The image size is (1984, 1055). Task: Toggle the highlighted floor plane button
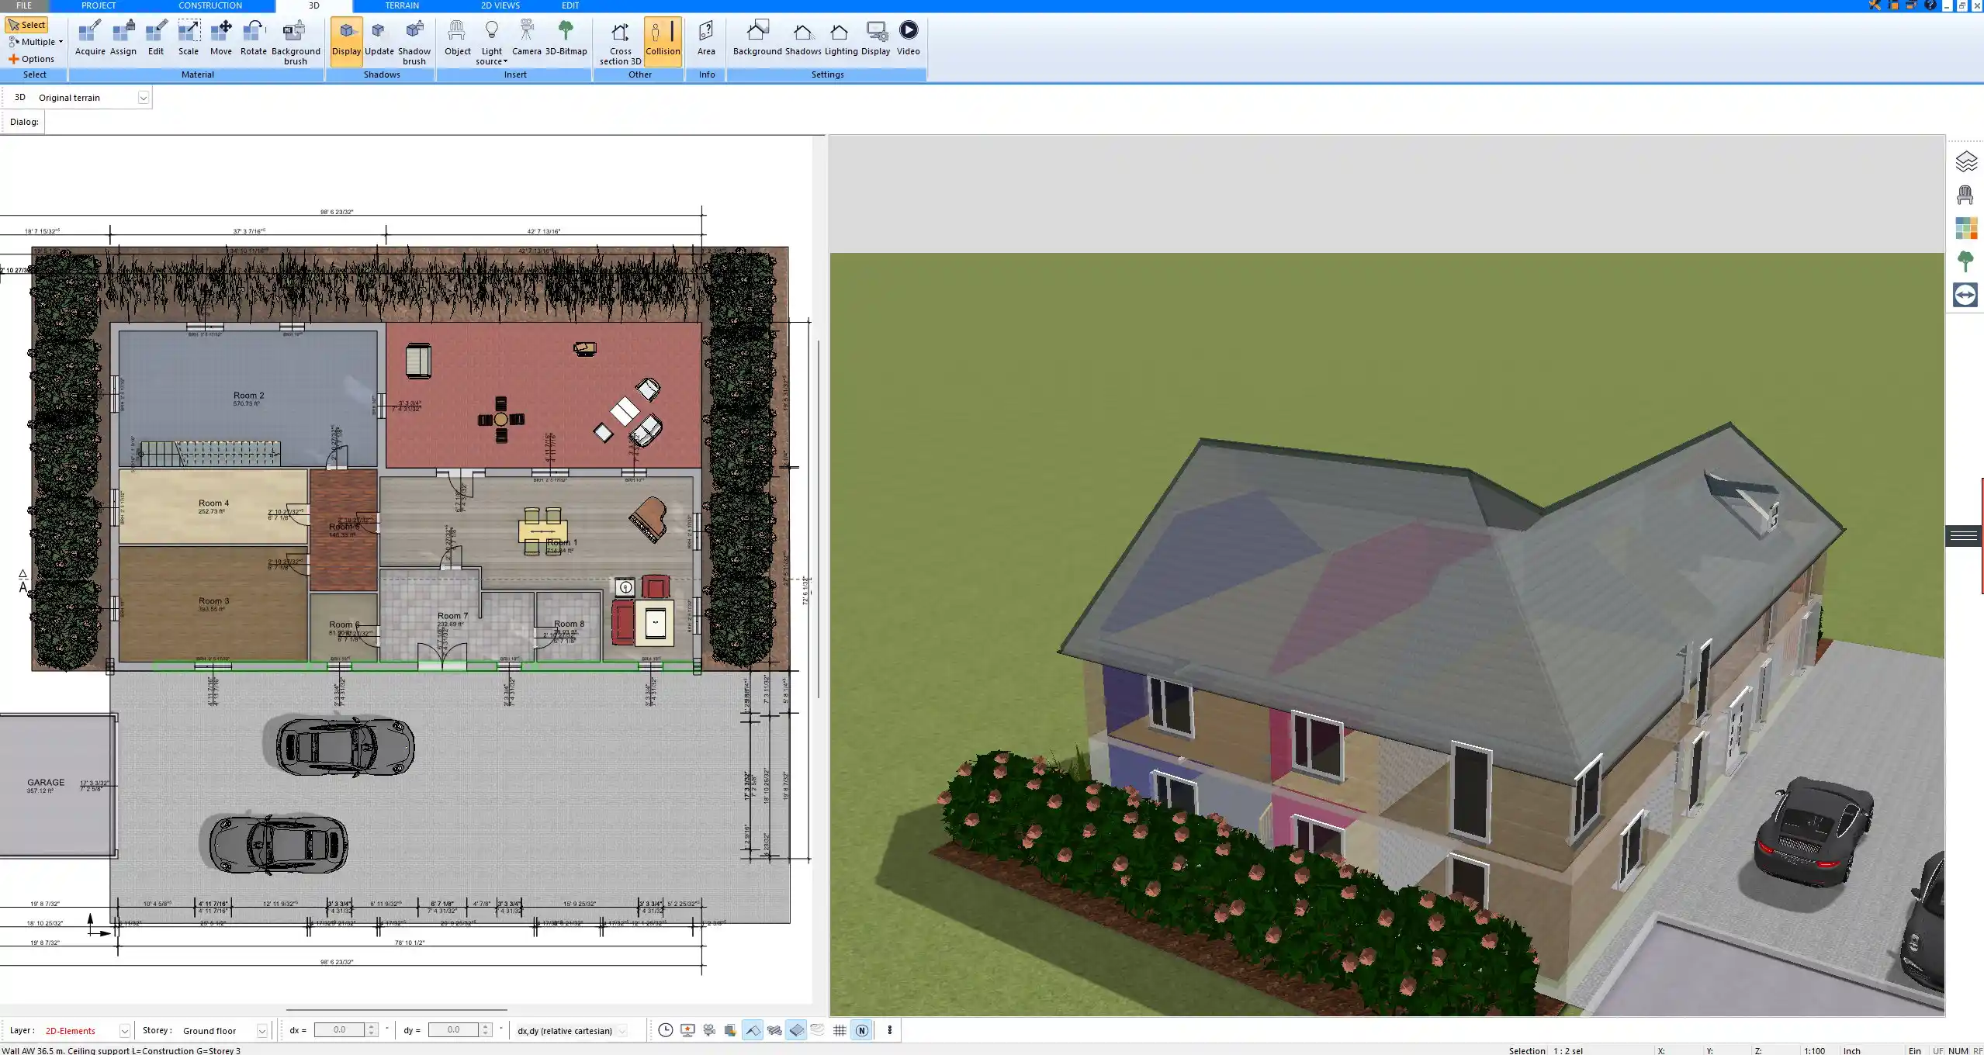(x=796, y=1030)
